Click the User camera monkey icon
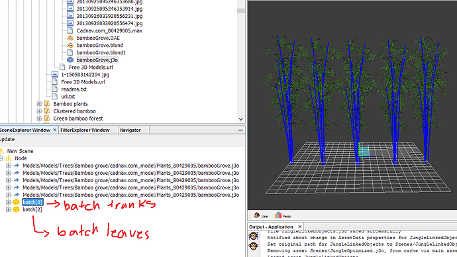This screenshot has width=457, height=257. [x=257, y=215]
